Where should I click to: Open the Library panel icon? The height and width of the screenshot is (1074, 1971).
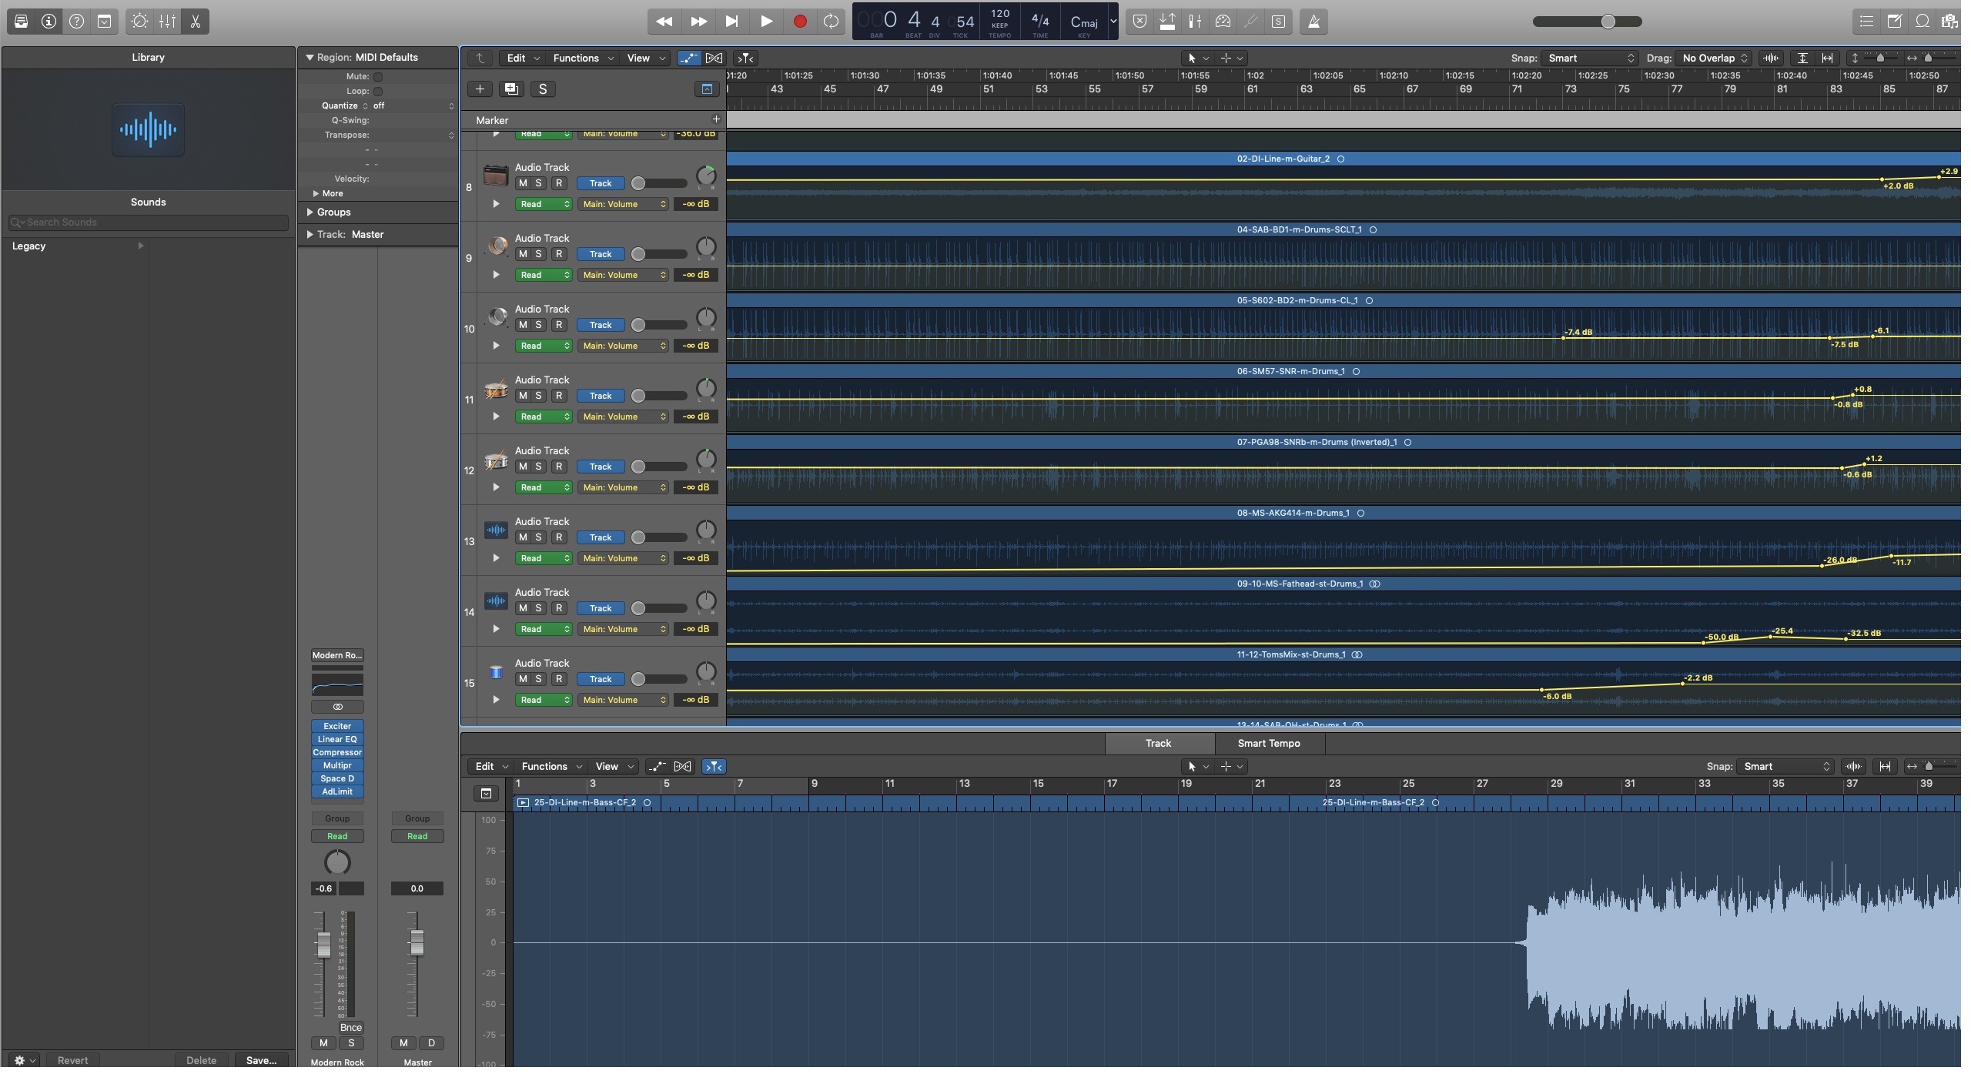(x=22, y=22)
